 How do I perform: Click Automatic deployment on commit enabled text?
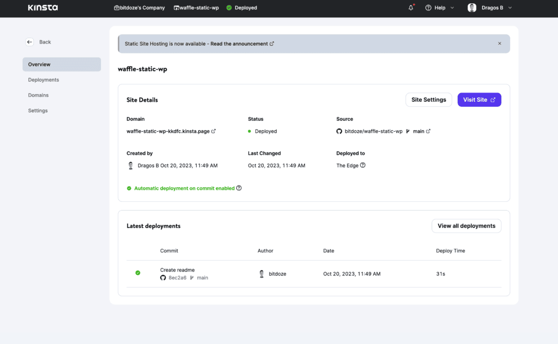184,188
